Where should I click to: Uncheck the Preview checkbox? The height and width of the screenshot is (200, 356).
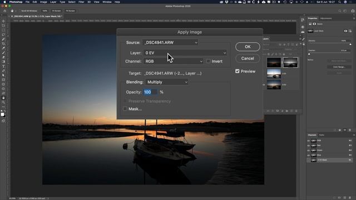tap(238, 71)
